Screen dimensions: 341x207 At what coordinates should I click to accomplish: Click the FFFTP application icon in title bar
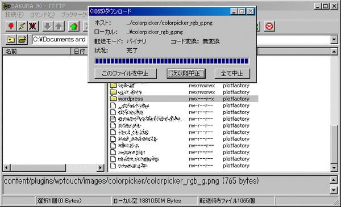point(6,6)
